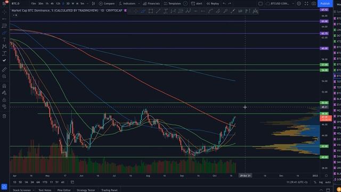Toggle lock all drawing tools
This screenshot has width=341, height=192.
pyautogui.click(x=4, y=100)
